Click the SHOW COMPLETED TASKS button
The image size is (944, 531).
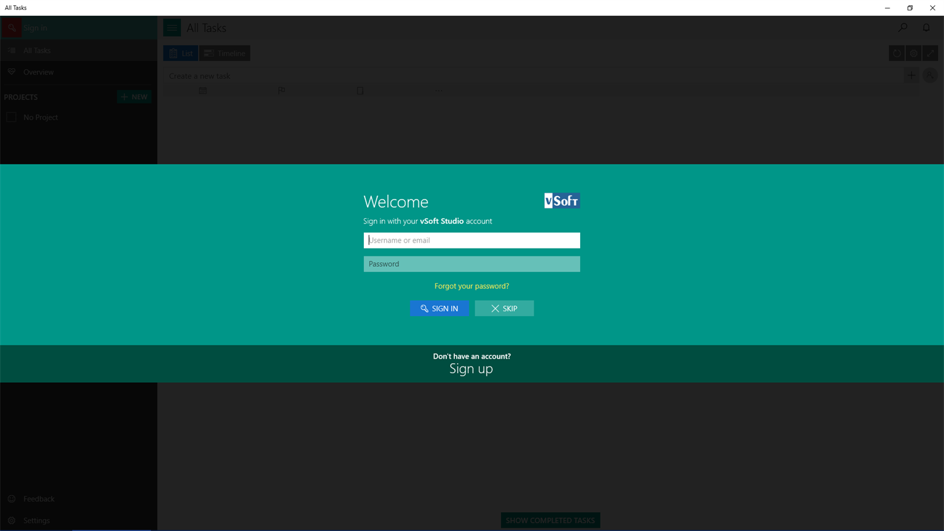(551, 521)
